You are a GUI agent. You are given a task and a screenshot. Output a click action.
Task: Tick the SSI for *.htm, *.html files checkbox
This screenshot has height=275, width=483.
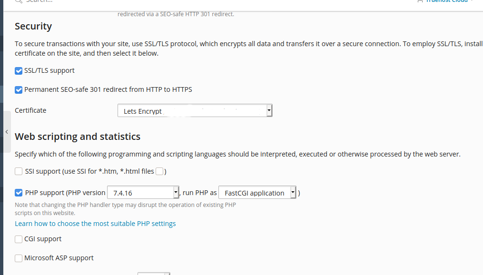pyautogui.click(x=159, y=171)
